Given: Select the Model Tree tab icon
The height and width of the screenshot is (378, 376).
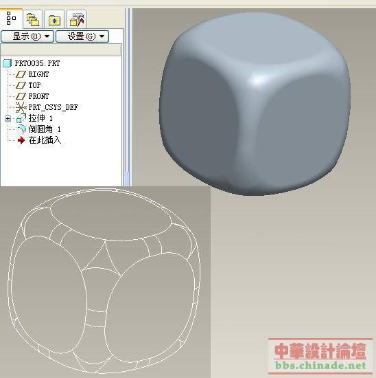Looking at the screenshot, I should pyautogui.click(x=11, y=19).
